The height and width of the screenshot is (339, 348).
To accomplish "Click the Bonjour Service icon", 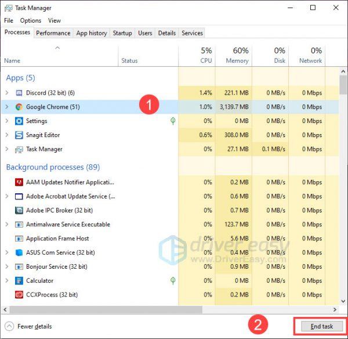I will 19,266.
